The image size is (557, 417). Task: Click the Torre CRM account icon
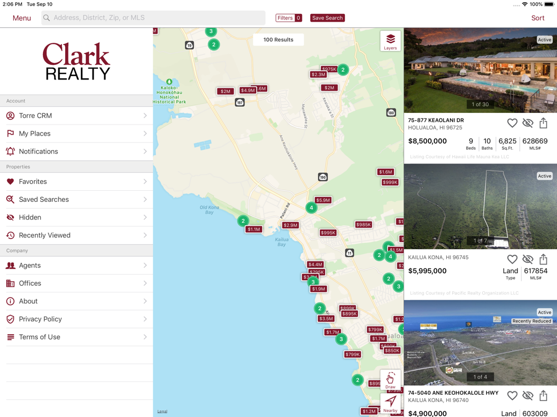(x=10, y=116)
